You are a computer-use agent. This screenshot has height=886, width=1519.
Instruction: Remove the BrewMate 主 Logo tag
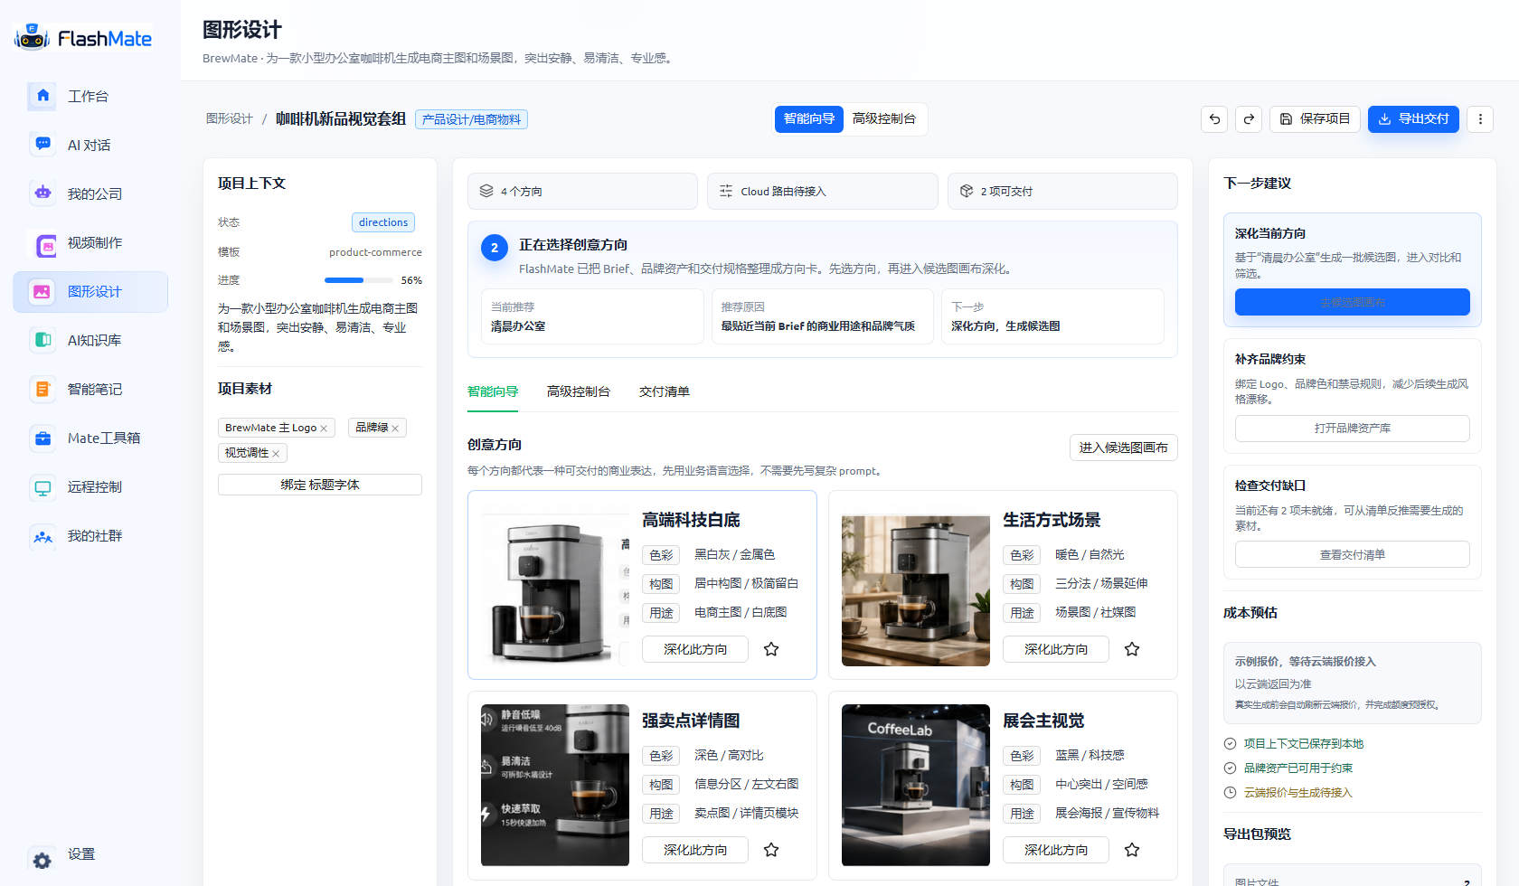click(324, 428)
